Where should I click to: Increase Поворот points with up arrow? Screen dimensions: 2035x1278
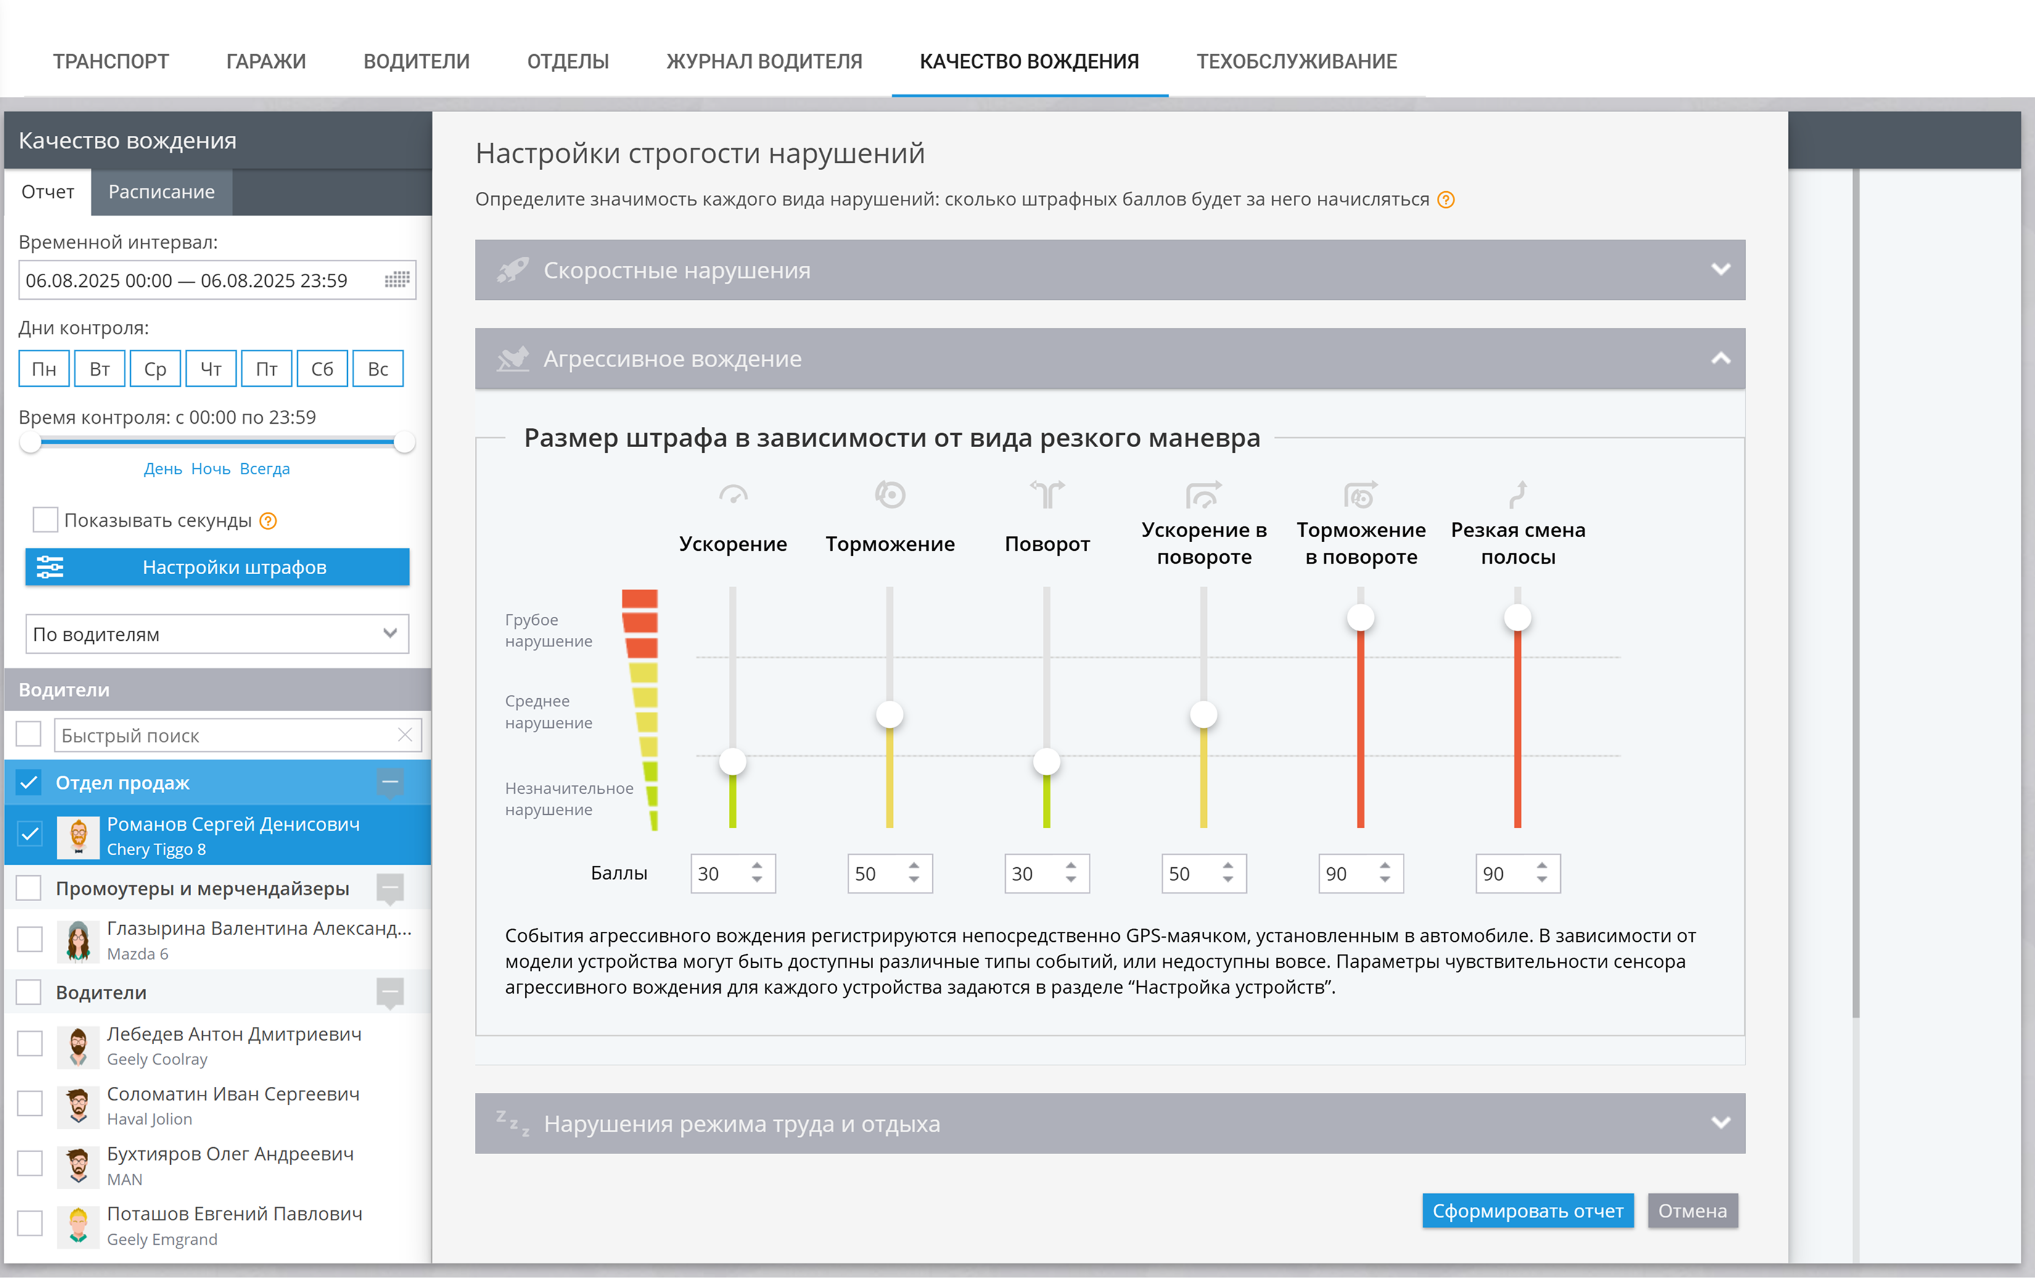[x=1071, y=865]
